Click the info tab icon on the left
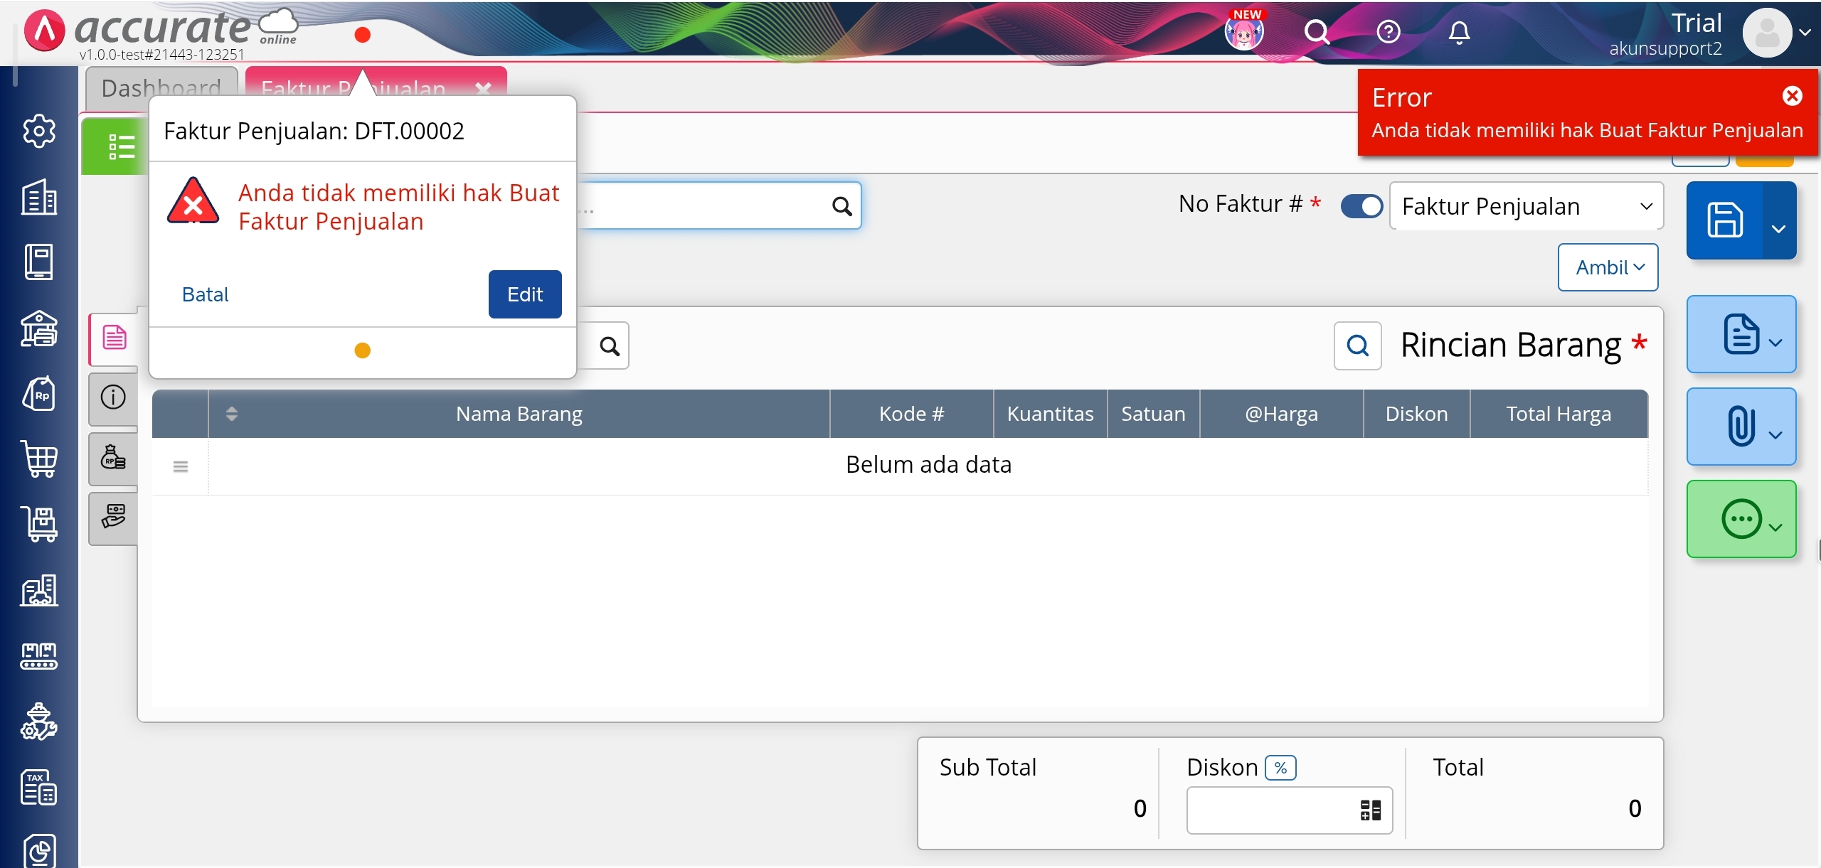Image resolution: width=1821 pixels, height=868 pixels. click(x=113, y=397)
